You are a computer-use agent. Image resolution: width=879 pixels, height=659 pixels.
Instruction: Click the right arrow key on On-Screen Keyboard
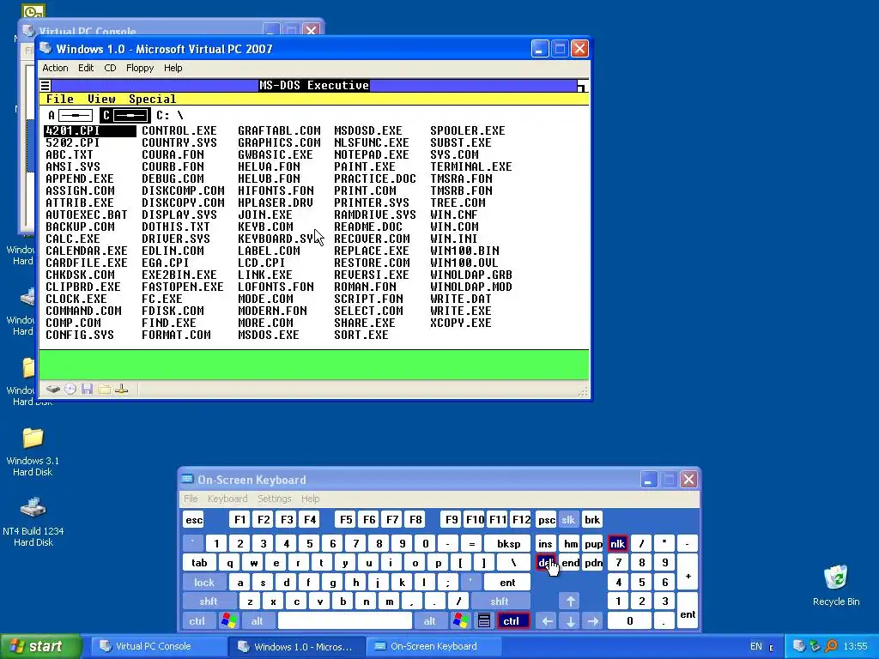pyautogui.click(x=593, y=621)
